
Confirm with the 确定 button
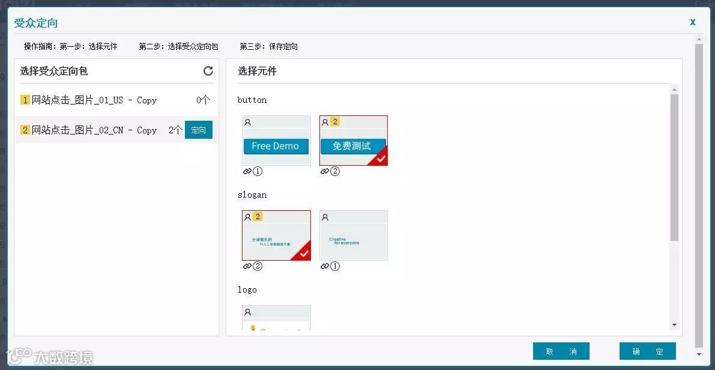pos(647,351)
